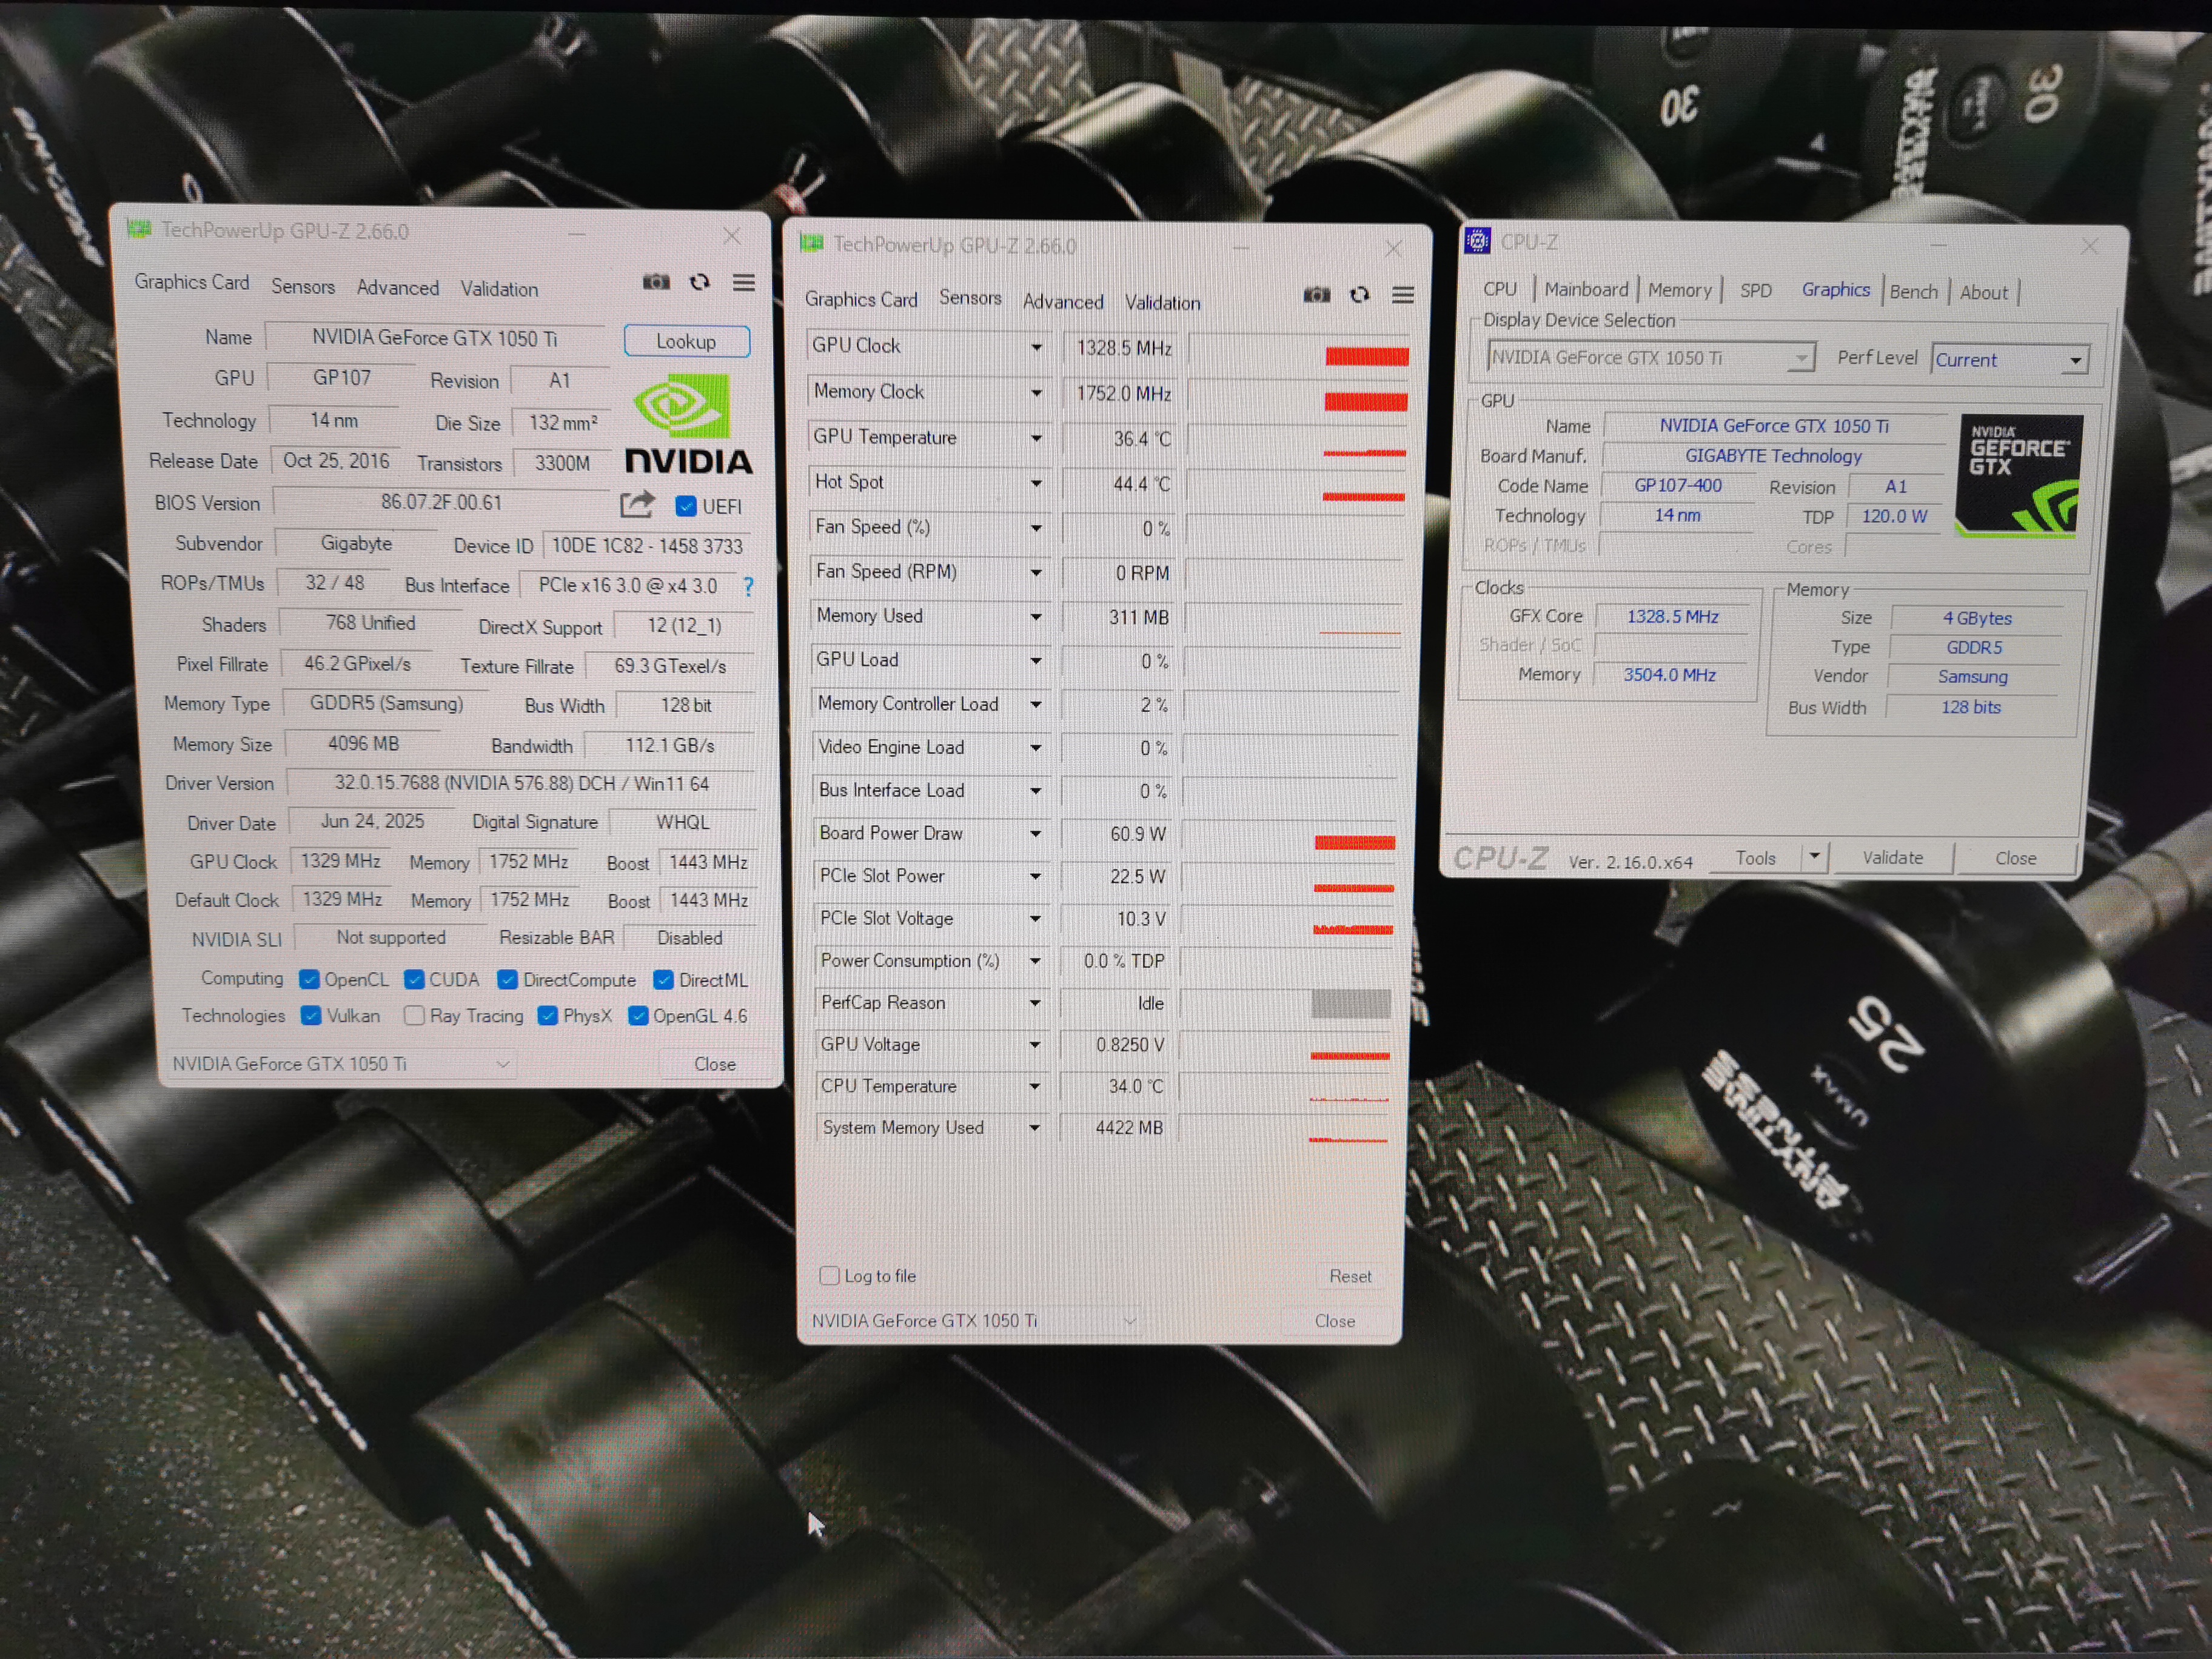The height and width of the screenshot is (1659, 2212).
Task: Click BIOS share/export arrow icon
Action: coord(637,504)
